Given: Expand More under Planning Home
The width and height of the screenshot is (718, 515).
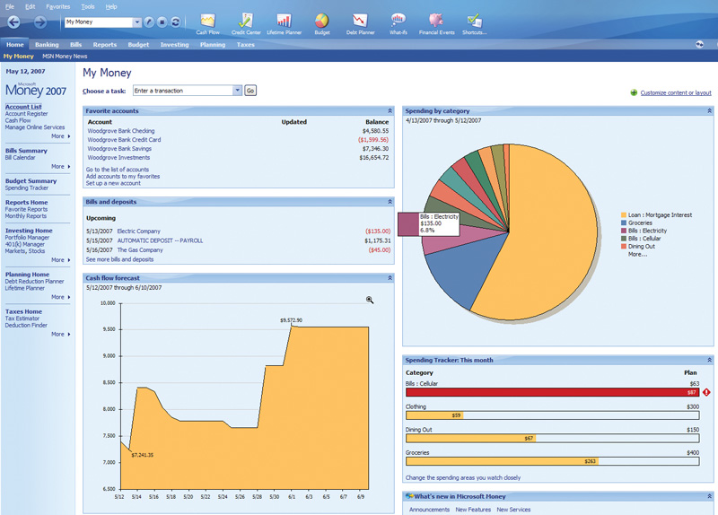Looking at the screenshot, I should pyautogui.click(x=60, y=297).
